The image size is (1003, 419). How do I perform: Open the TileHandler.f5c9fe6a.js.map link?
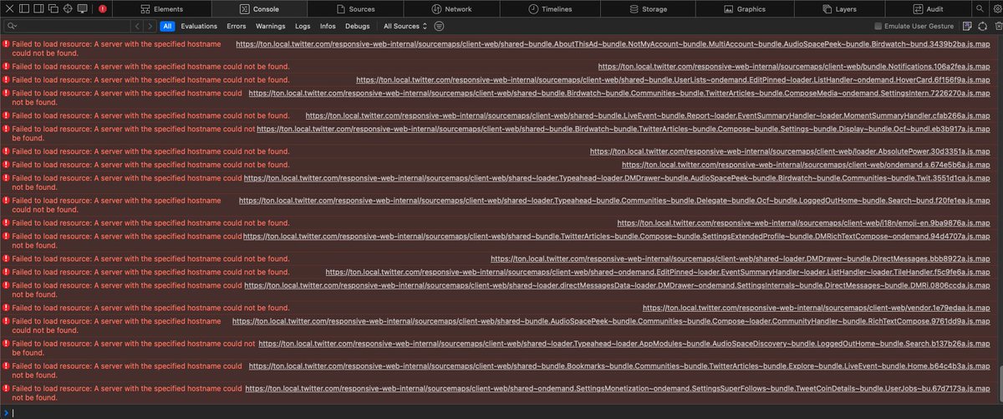click(659, 272)
